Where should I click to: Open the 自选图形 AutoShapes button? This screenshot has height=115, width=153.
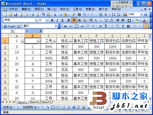pos(31,107)
